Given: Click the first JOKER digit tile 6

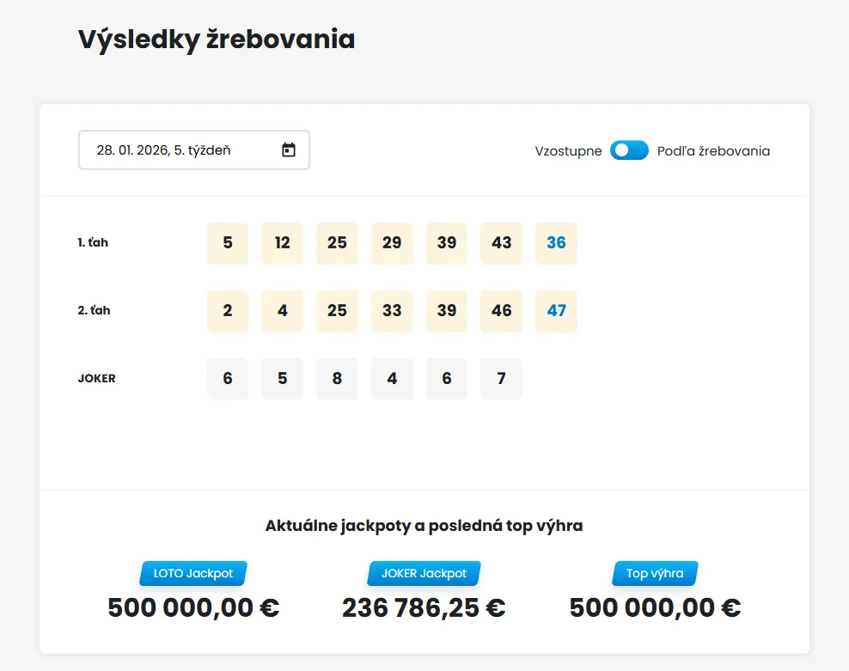Looking at the screenshot, I should coord(227,378).
